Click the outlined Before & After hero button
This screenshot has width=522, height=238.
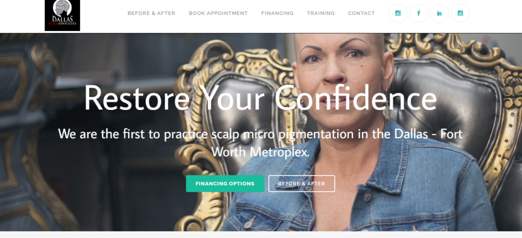click(x=302, y=183)
